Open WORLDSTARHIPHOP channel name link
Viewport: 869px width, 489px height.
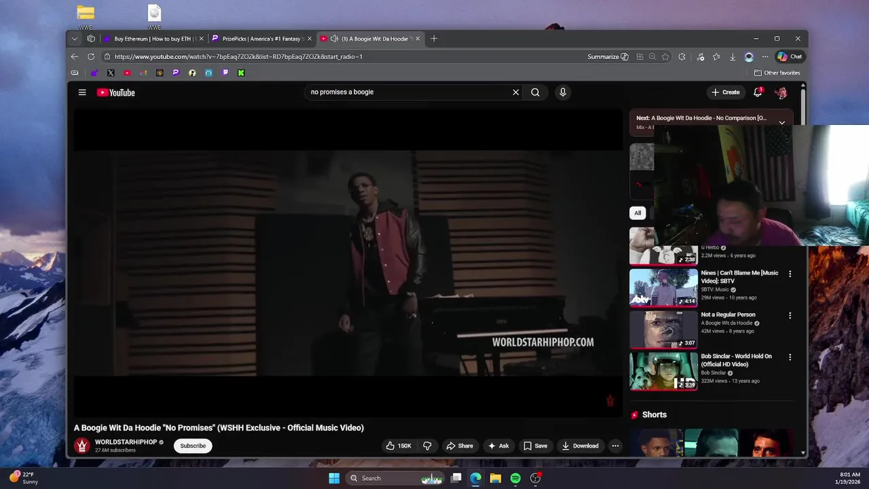[x=126, y=442]
